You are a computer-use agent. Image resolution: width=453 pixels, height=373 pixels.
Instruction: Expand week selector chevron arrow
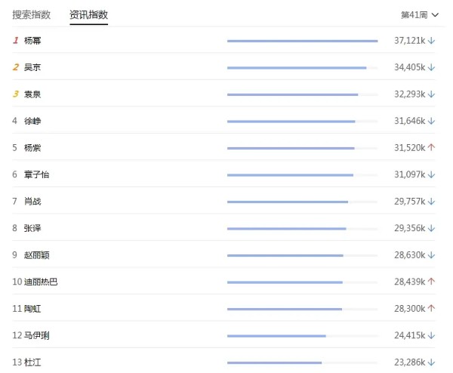coord(435,15)
